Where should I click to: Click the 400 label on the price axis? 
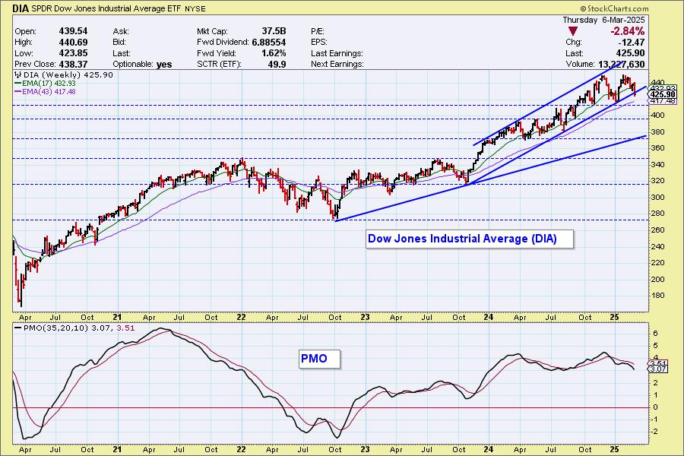658,116
